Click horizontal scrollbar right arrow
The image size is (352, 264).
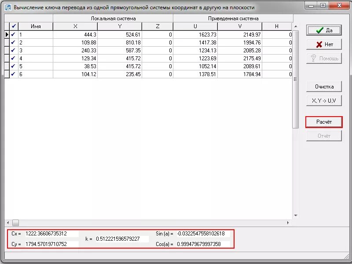coord(288,223)
